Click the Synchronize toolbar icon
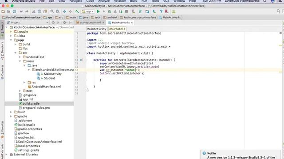Screen dimensions: 284x159 click(x=14, y=11)
